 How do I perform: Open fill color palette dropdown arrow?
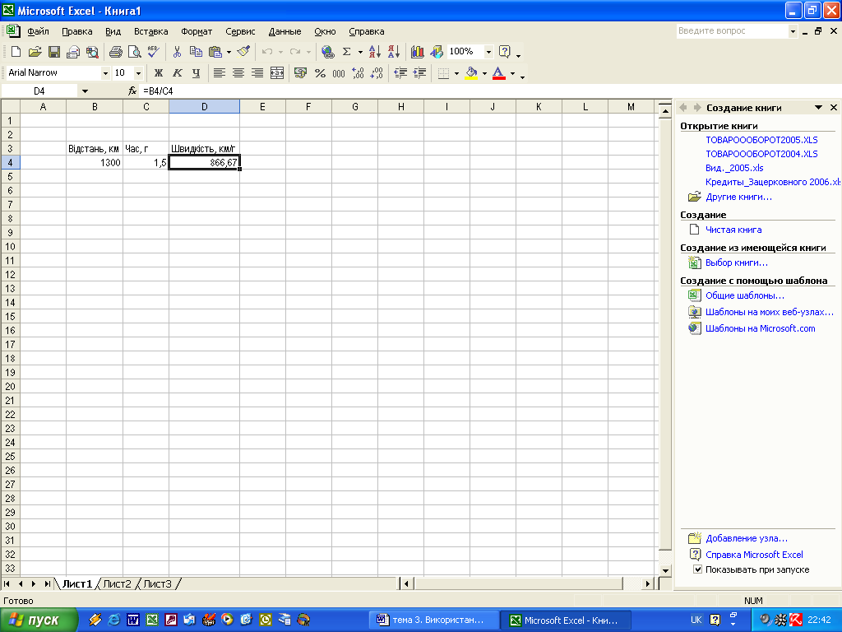(484, 73)
